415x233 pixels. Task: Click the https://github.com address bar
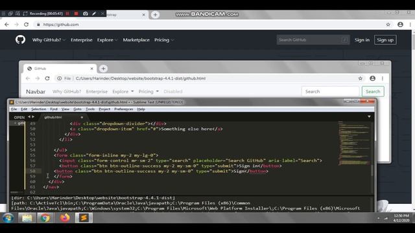tap(209, 25)
